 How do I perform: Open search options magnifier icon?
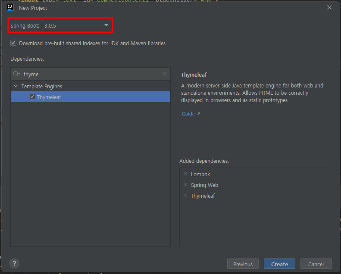(16, 74)
